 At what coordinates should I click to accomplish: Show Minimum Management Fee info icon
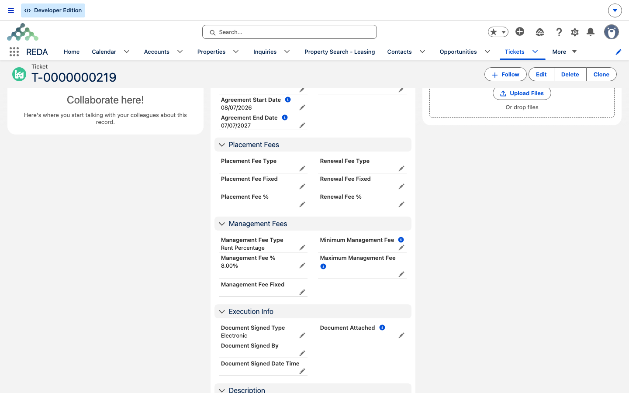point(401,240)
